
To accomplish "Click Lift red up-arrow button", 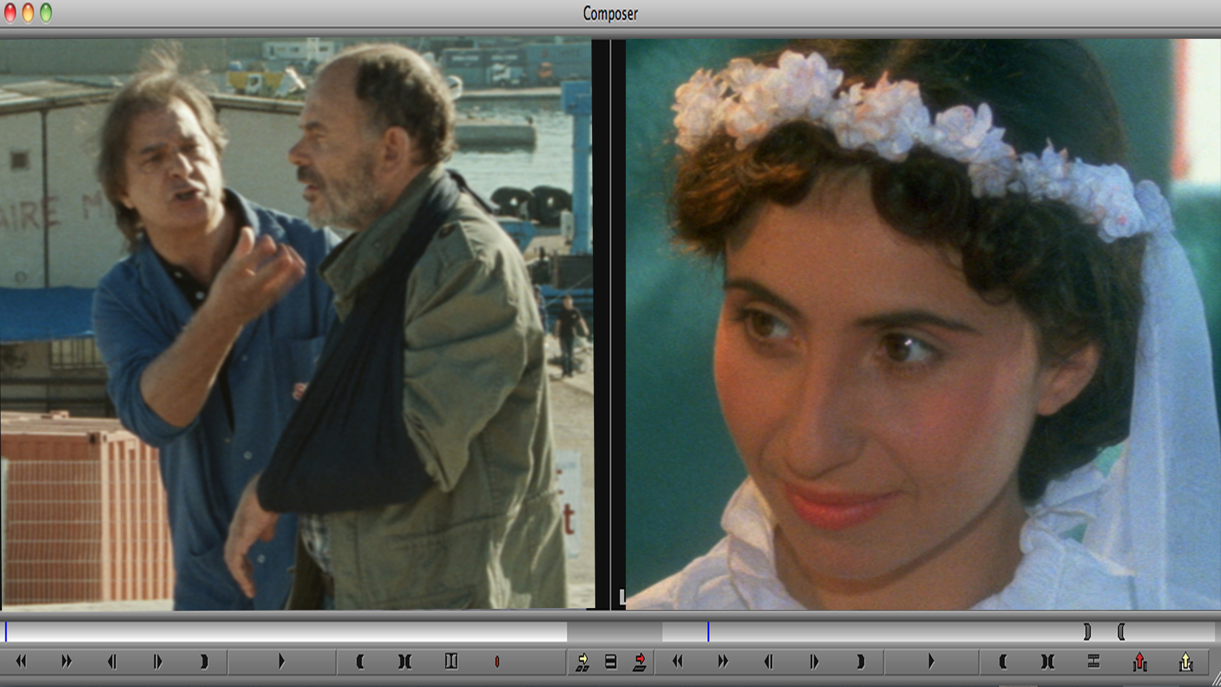I will [x=1139, y=661].
